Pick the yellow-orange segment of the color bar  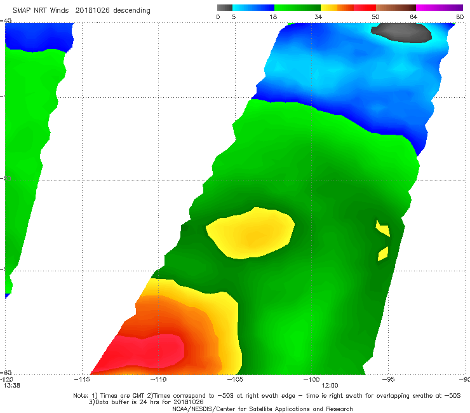click(x=337, y=8)
